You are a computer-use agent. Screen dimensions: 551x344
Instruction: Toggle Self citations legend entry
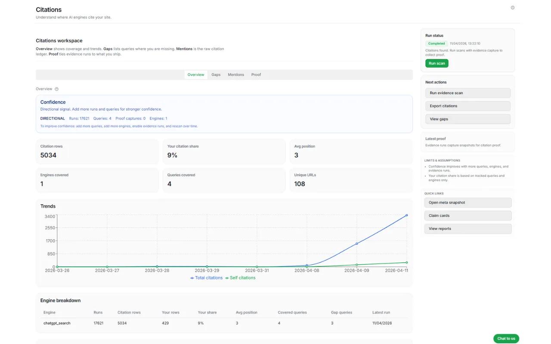click(240, 278)
